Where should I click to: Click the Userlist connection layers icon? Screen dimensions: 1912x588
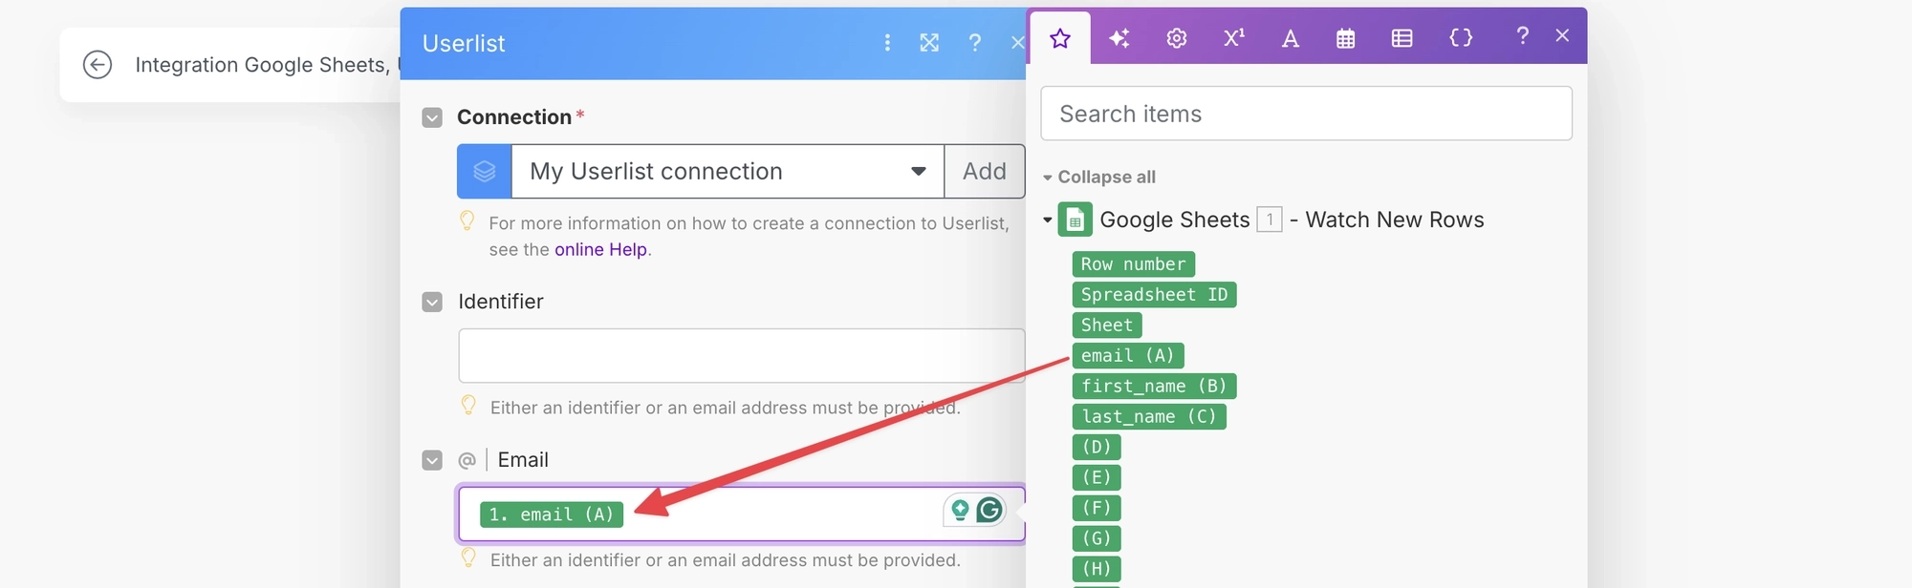(485, 172)
